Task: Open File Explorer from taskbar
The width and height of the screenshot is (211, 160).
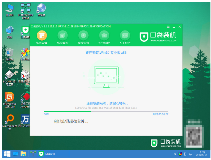Action: point(23,154)
